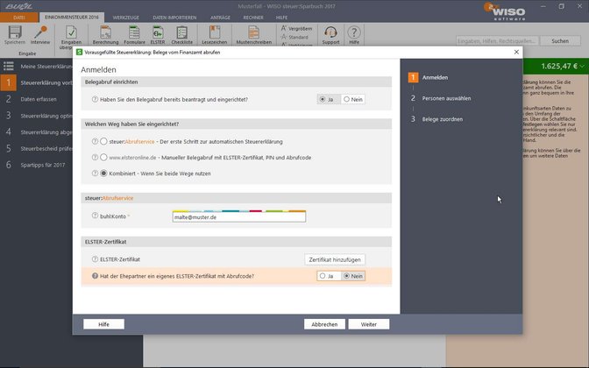This screenshot has width=589, height=368.
Task: Click help icon beside Ehepartner certificate question
Action: pyautogui.click(x=95, y=276)
